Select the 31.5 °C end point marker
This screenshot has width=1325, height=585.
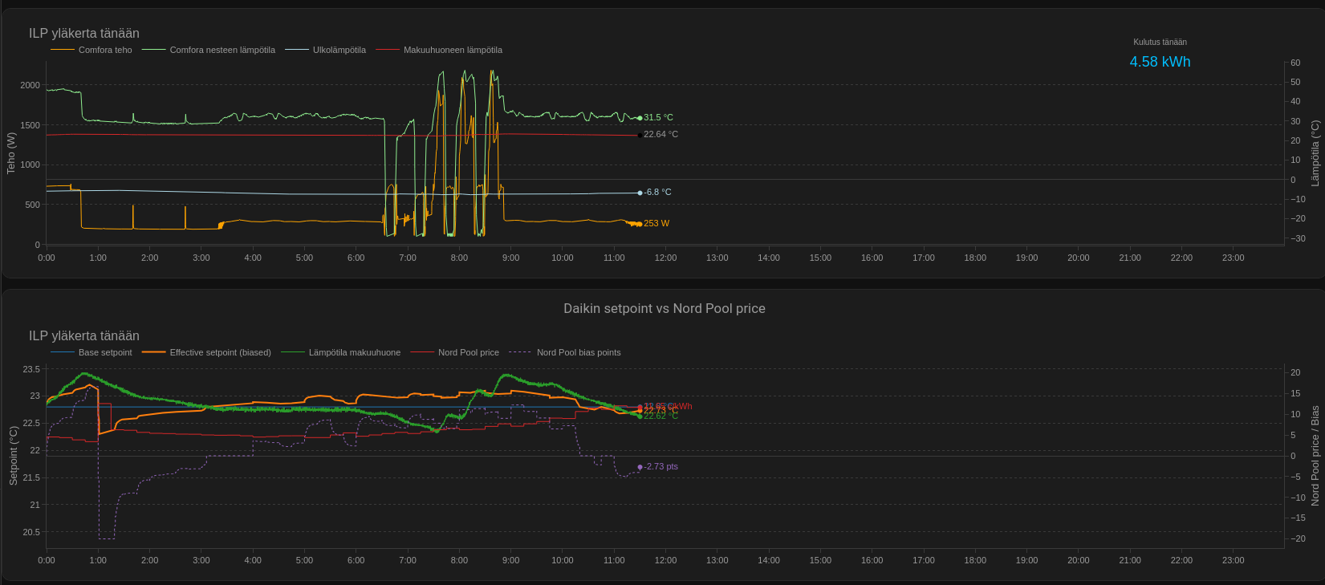pos(640,118)
